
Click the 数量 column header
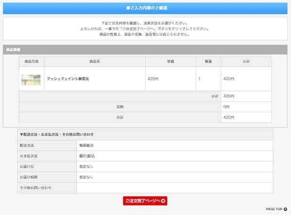[x=208, y=61]
